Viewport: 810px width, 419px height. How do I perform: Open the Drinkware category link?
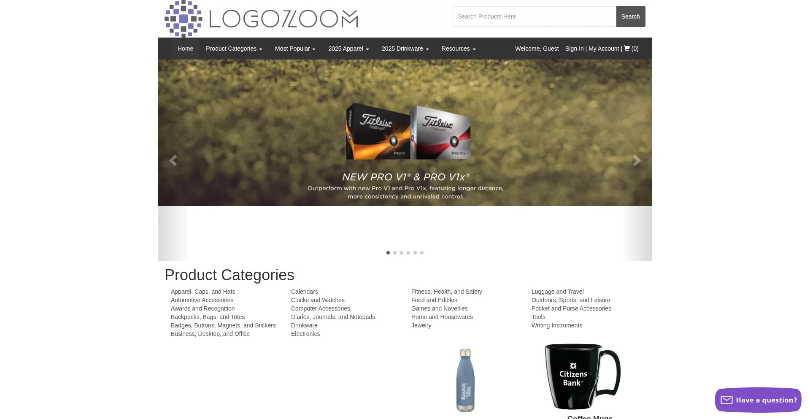[304, 325]
